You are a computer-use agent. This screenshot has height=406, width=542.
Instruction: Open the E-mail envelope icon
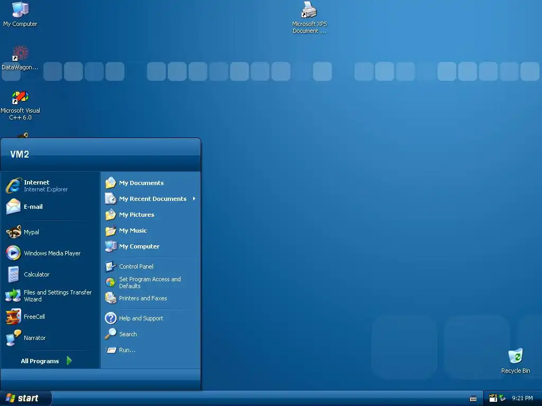(13, 207)
